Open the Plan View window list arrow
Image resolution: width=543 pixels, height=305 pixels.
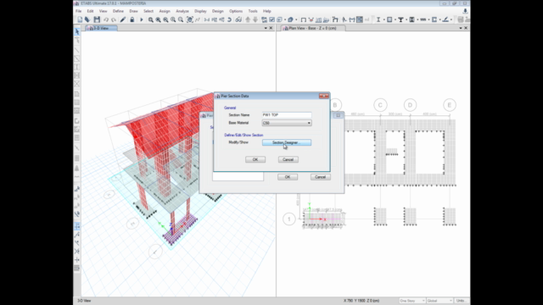click(x=461, y=28)
